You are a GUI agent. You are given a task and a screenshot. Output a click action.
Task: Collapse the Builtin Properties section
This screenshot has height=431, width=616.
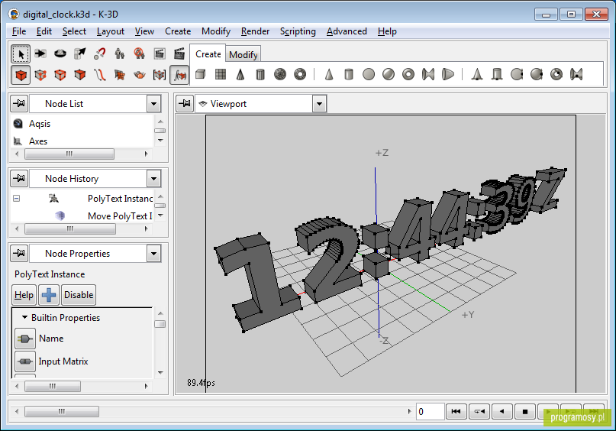pyautogui.click(x=24, y=317)
